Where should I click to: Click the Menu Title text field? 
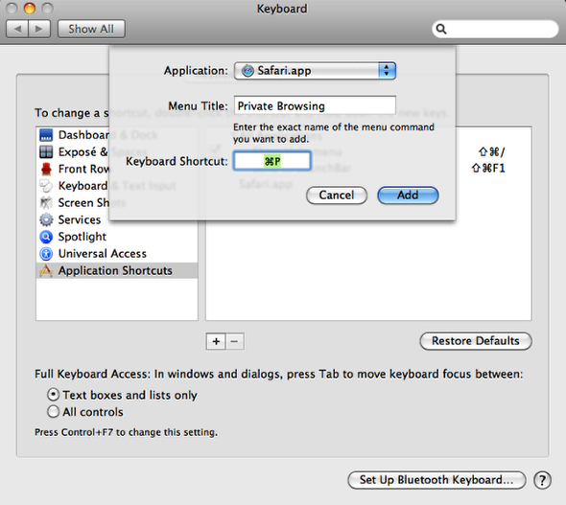pos(315,106)
